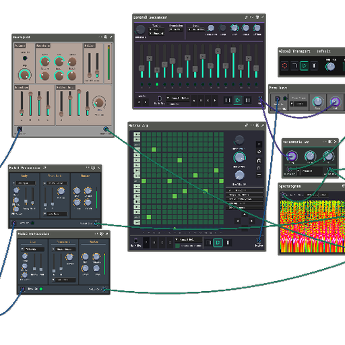This screenshot has width=345, height=345.
Task: Click the Spectrogram audio input port
Action: point(283,194)
